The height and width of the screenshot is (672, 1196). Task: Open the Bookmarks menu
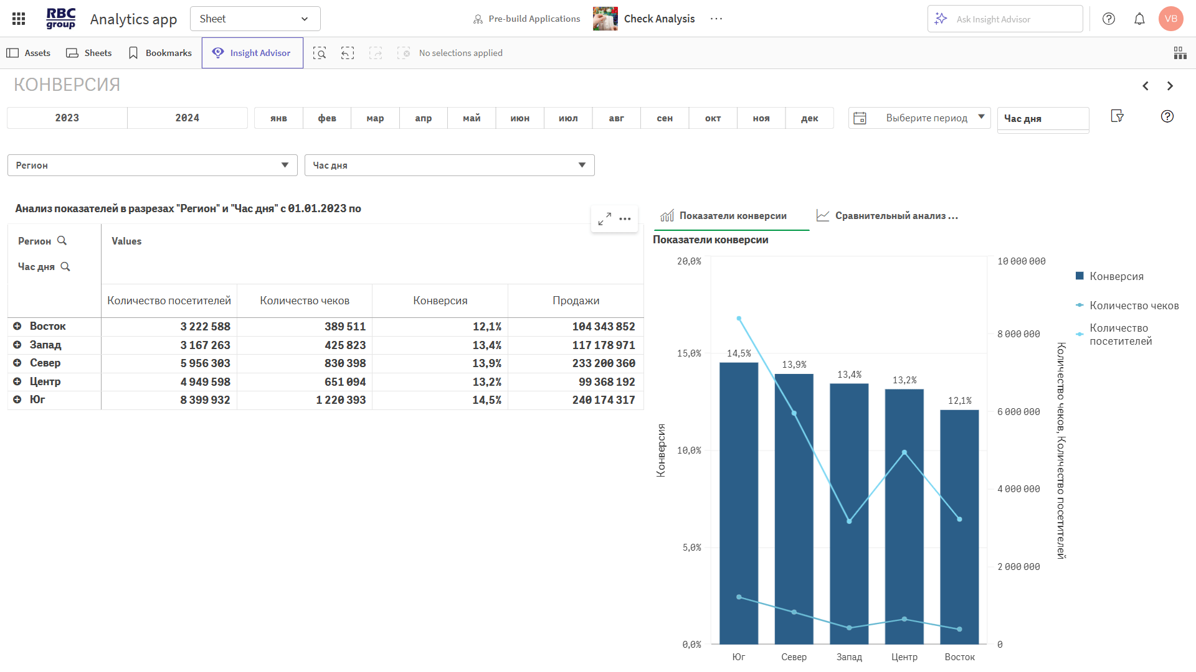160,53
